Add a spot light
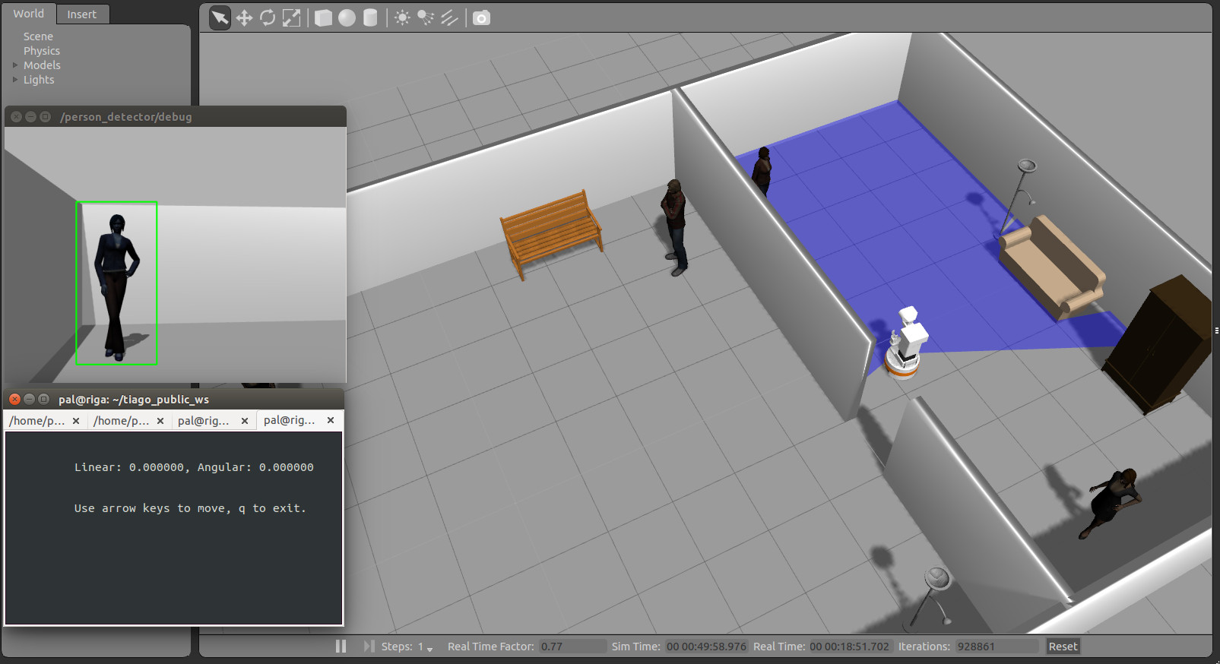 click(426, 17)
